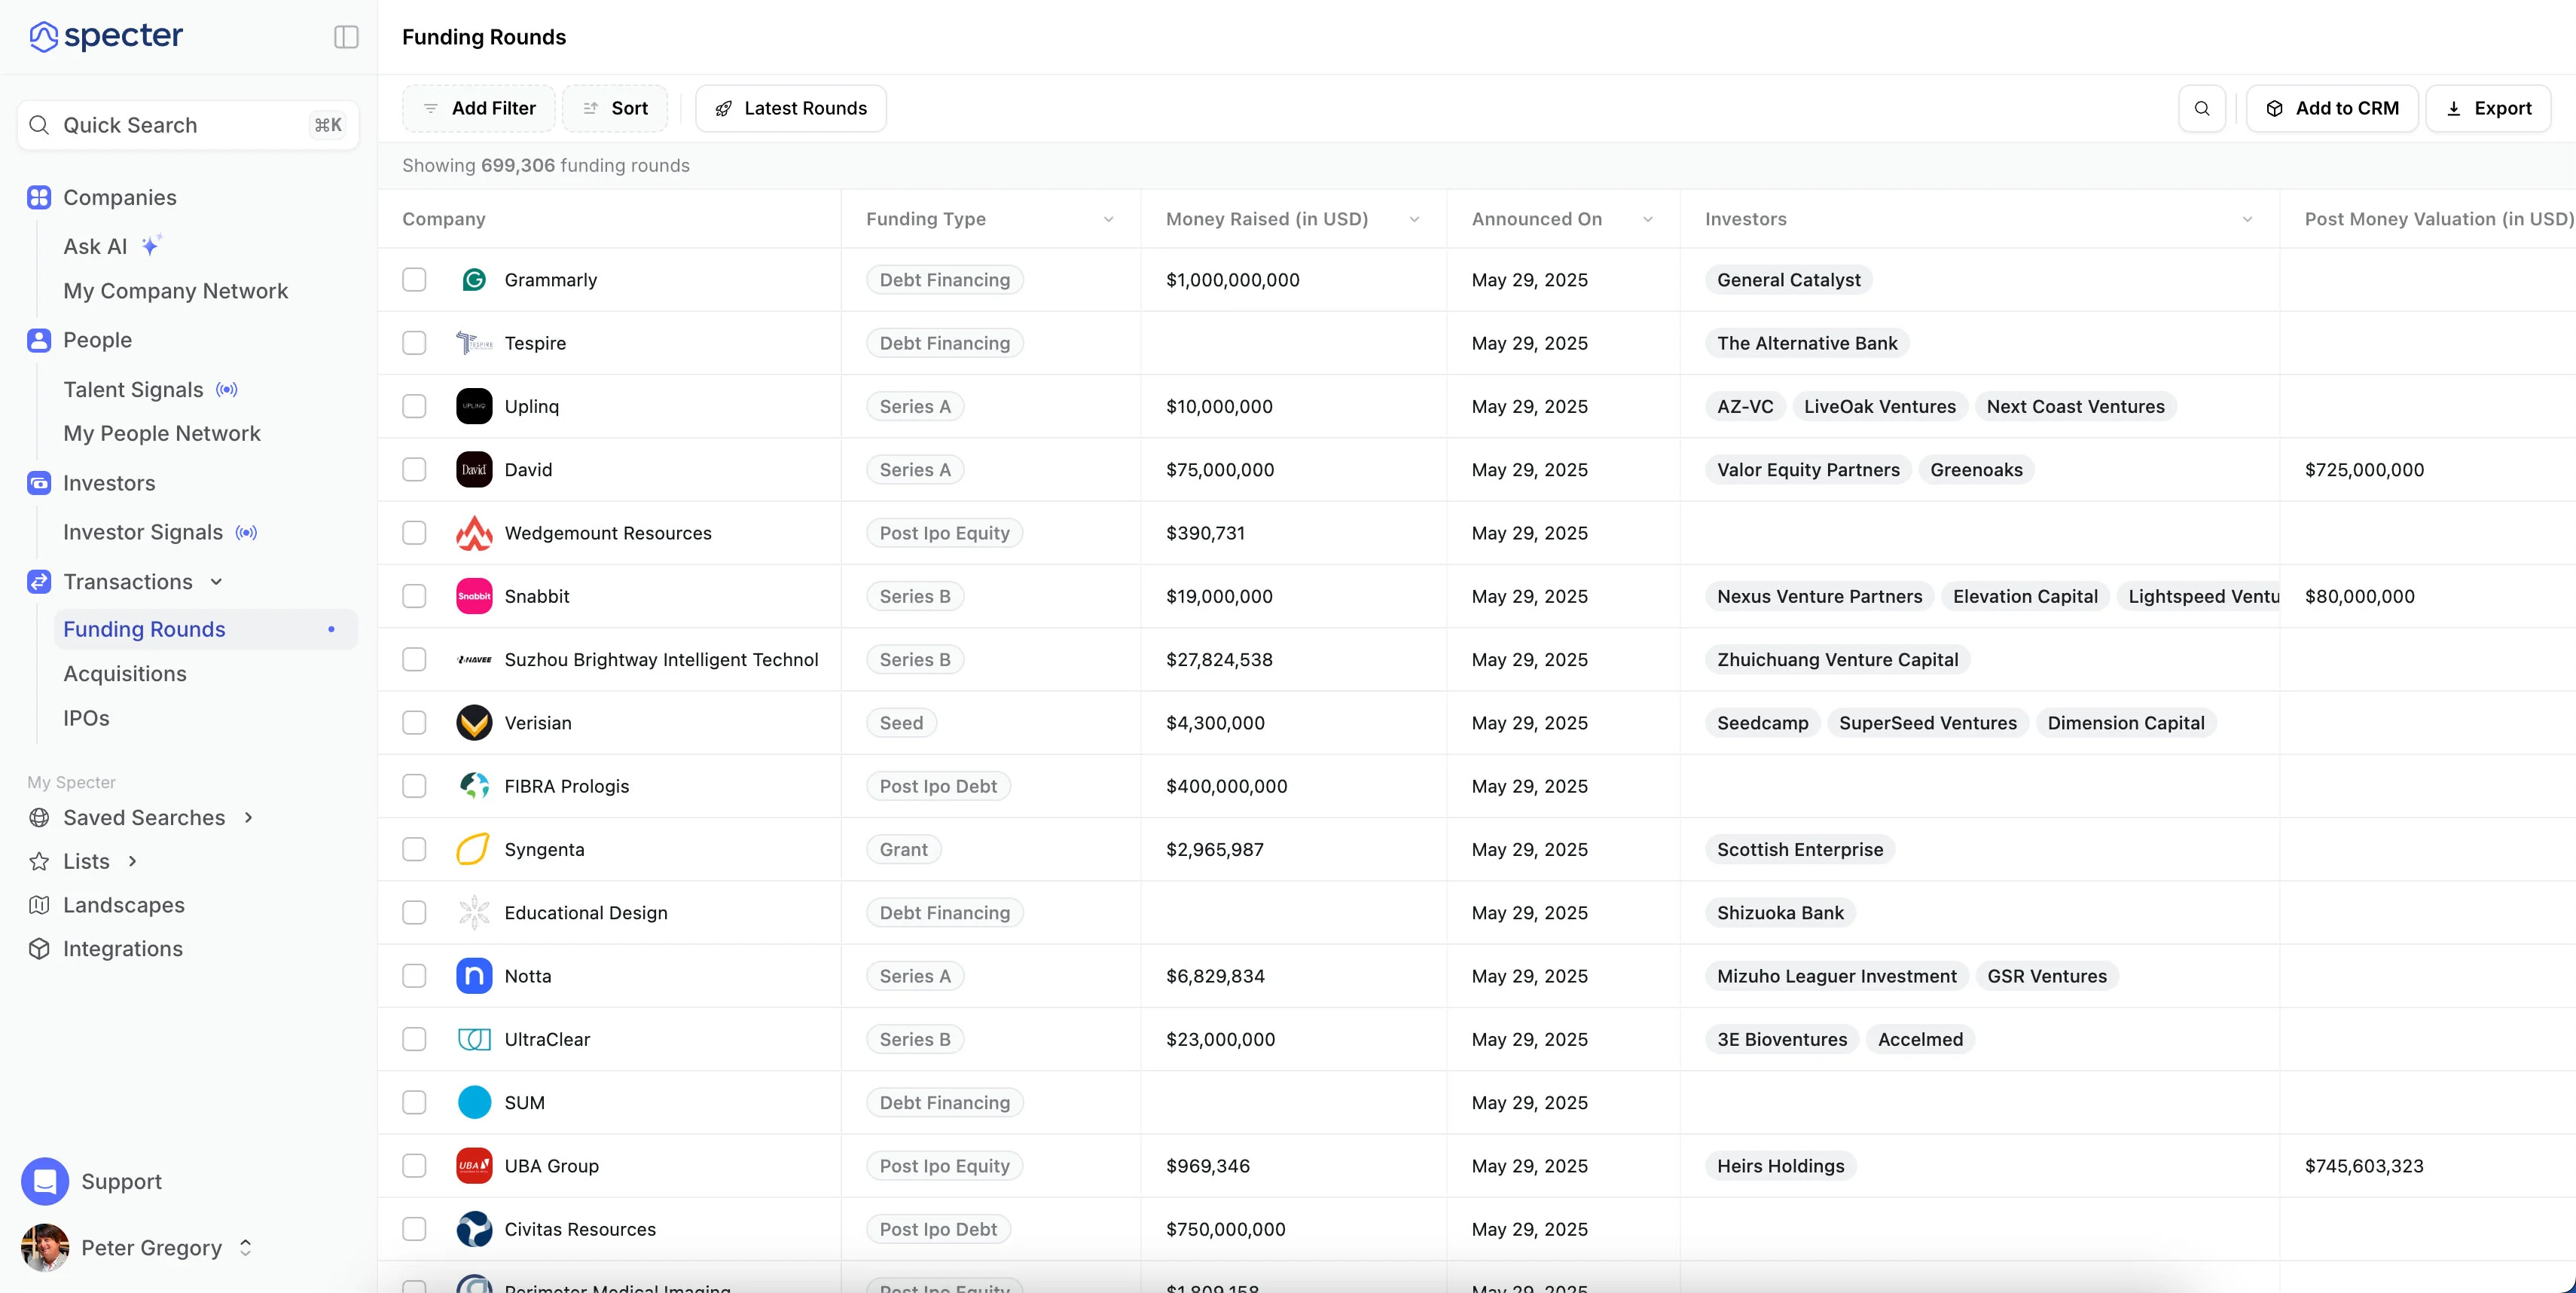Go to Acquisitions
2576x1293 pixels.
[x=125, y=674]
